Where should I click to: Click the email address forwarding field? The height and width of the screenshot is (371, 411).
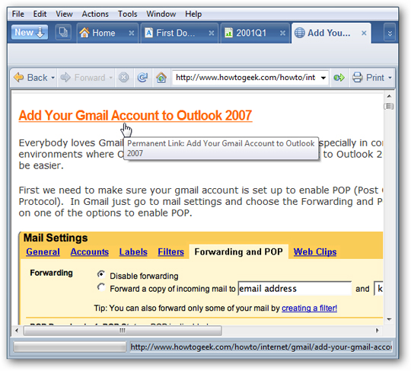[x=295, y=289]
